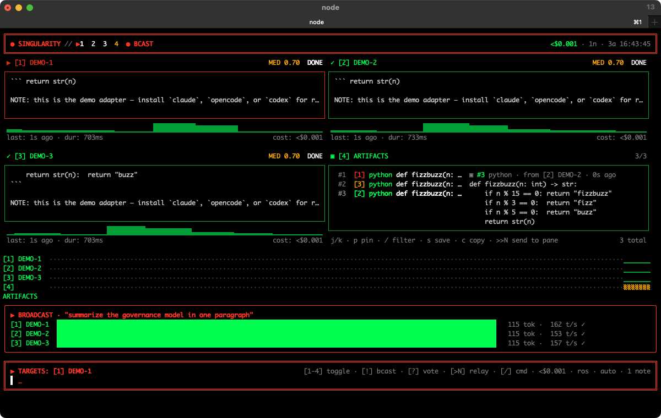Screen dimensions: 661x418
Task: Click the header cost <$0.001
Action: pyautogui.click(x=564, y=44)
